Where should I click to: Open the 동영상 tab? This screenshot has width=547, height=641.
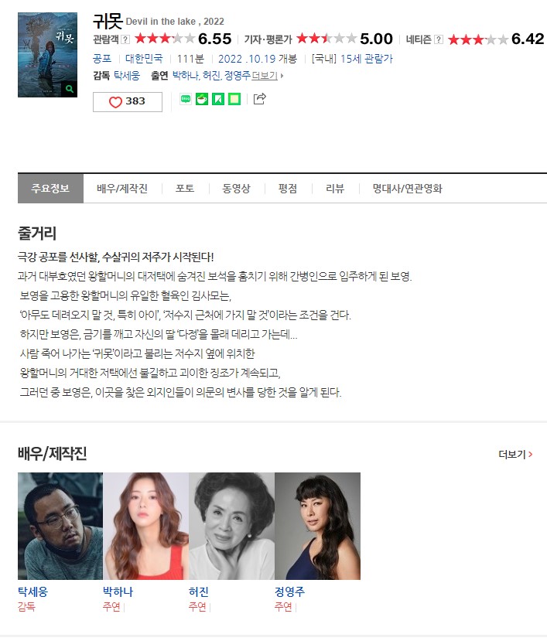click(236, 189)
